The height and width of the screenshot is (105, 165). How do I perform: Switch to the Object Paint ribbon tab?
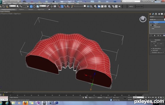coord(41,9)
